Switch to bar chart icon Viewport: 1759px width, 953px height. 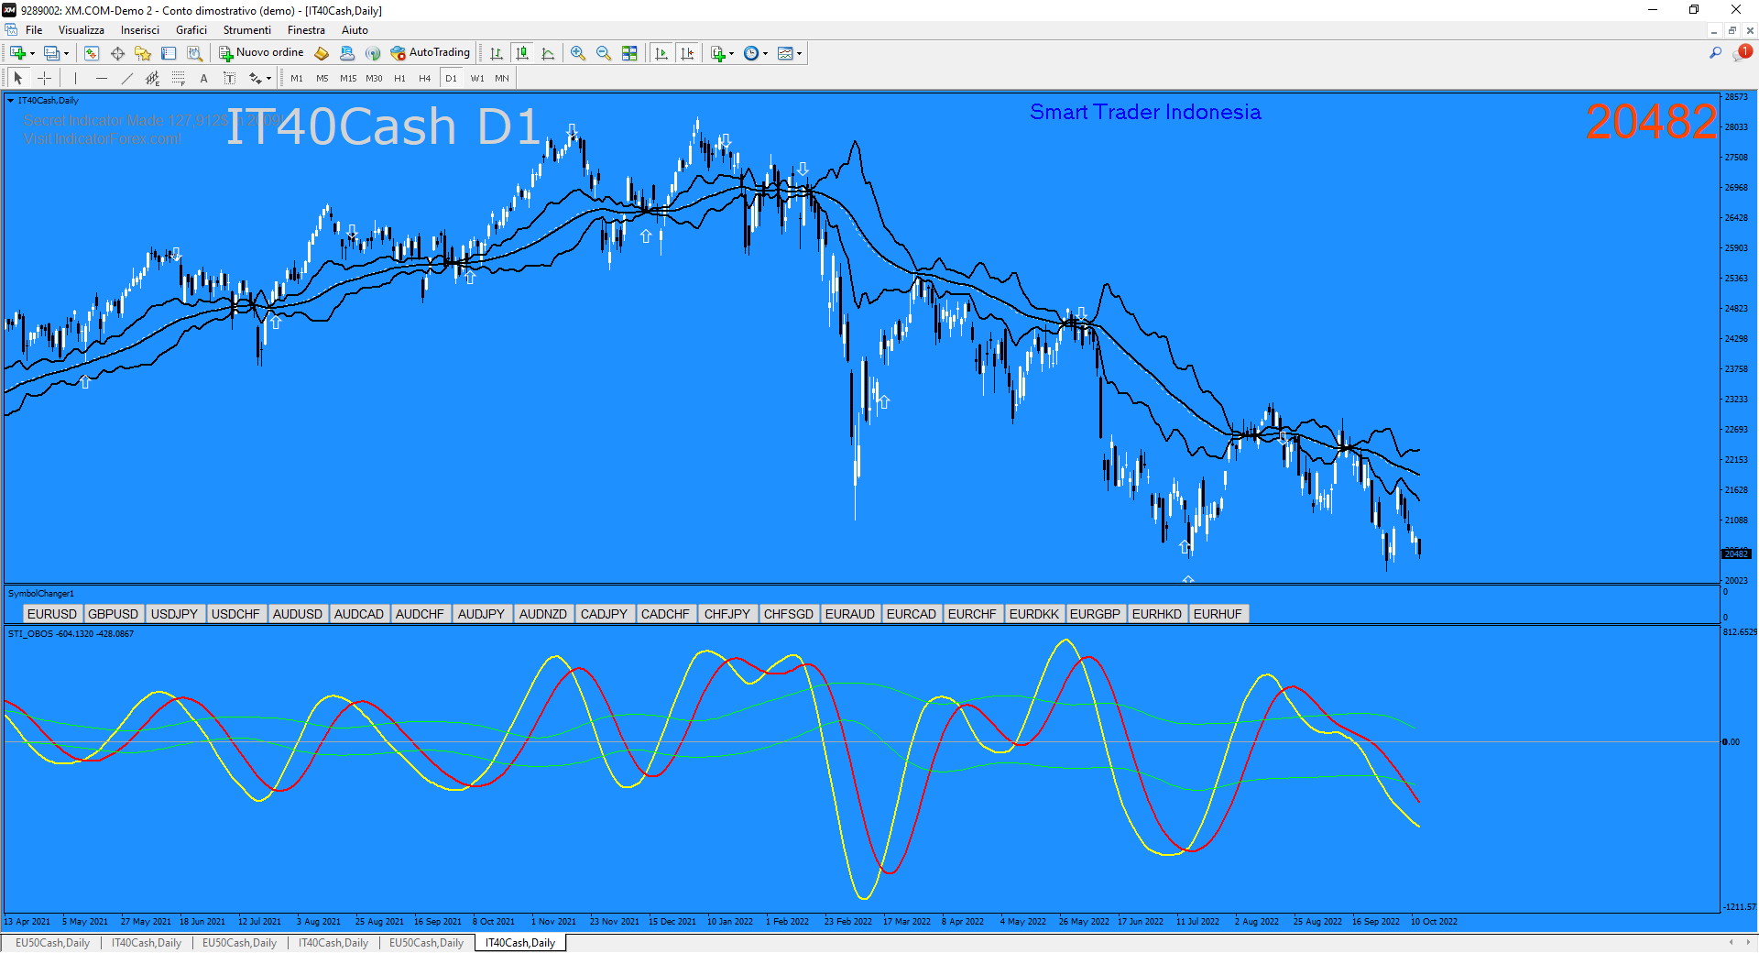coord(497,53)
